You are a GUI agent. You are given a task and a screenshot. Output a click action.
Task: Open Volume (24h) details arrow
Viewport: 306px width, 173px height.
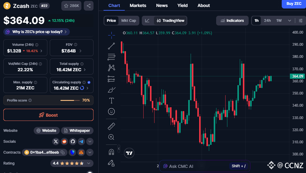[x=41, y=51]
